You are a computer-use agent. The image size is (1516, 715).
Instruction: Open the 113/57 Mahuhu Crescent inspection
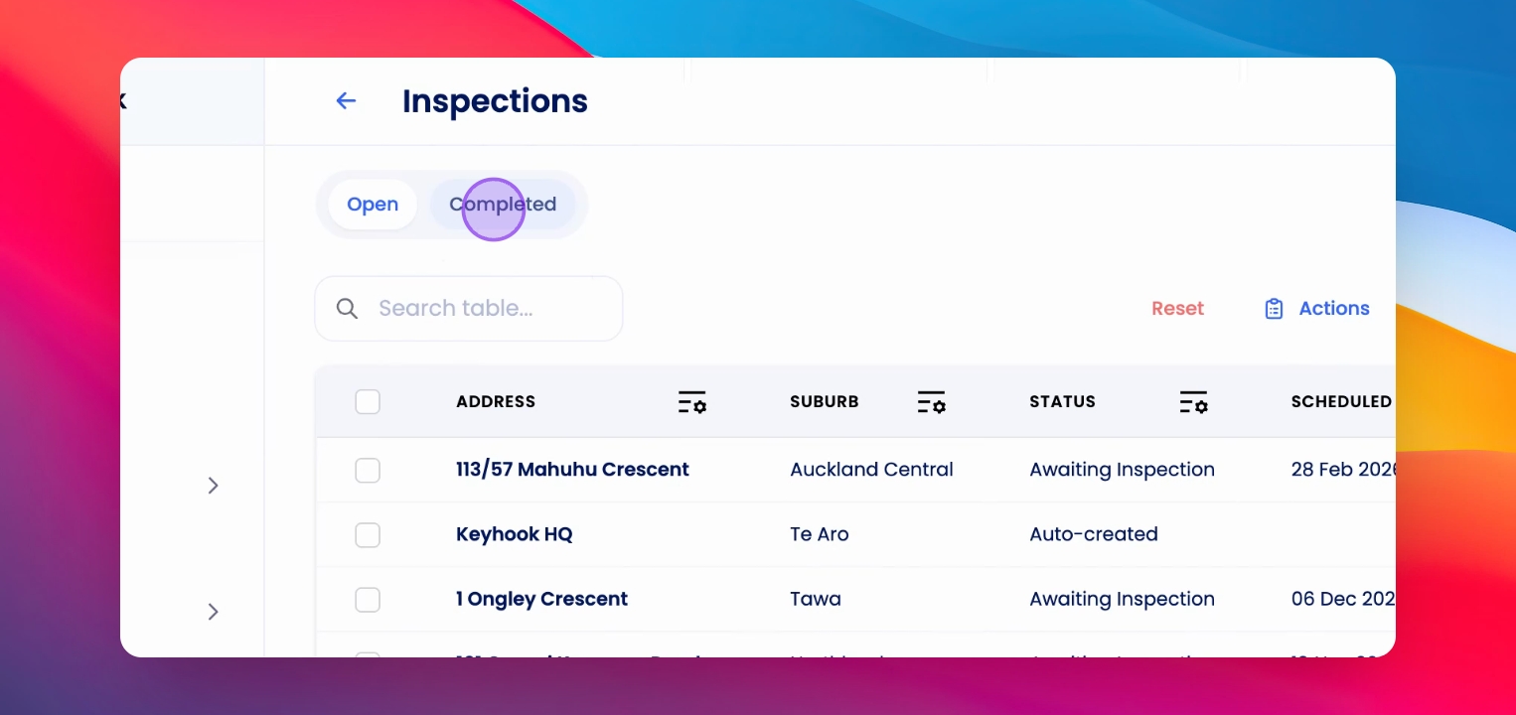click(572, 470)
